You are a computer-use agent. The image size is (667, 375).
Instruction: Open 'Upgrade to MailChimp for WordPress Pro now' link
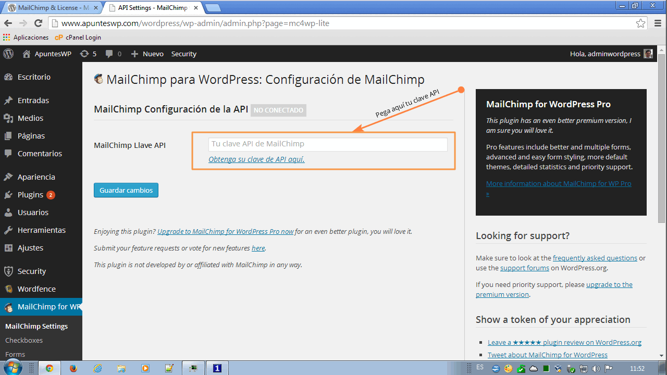[x=226, y=231]
